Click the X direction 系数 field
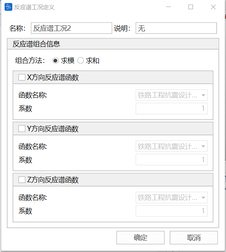Screen dimensions: 226x252 (171, 109)
